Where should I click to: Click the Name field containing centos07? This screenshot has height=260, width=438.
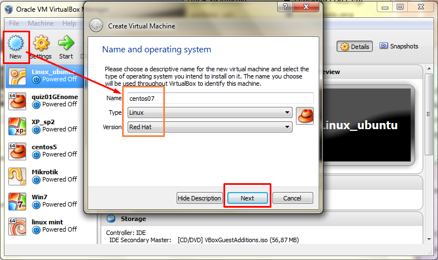221,98
